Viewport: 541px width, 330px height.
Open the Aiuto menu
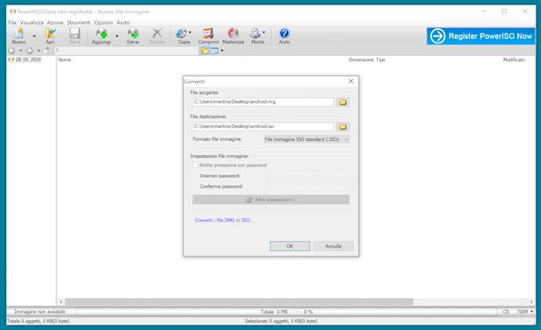123,22
